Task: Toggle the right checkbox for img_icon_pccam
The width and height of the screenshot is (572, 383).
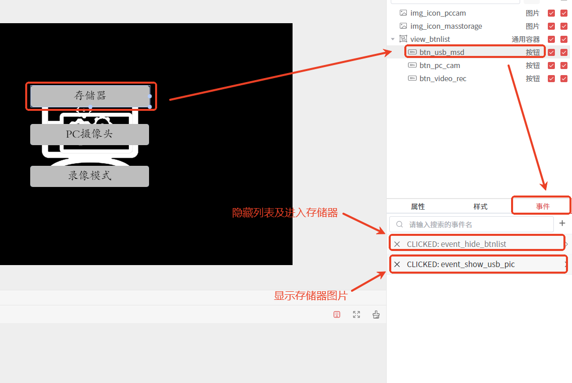Action: (x=564, y=13)
